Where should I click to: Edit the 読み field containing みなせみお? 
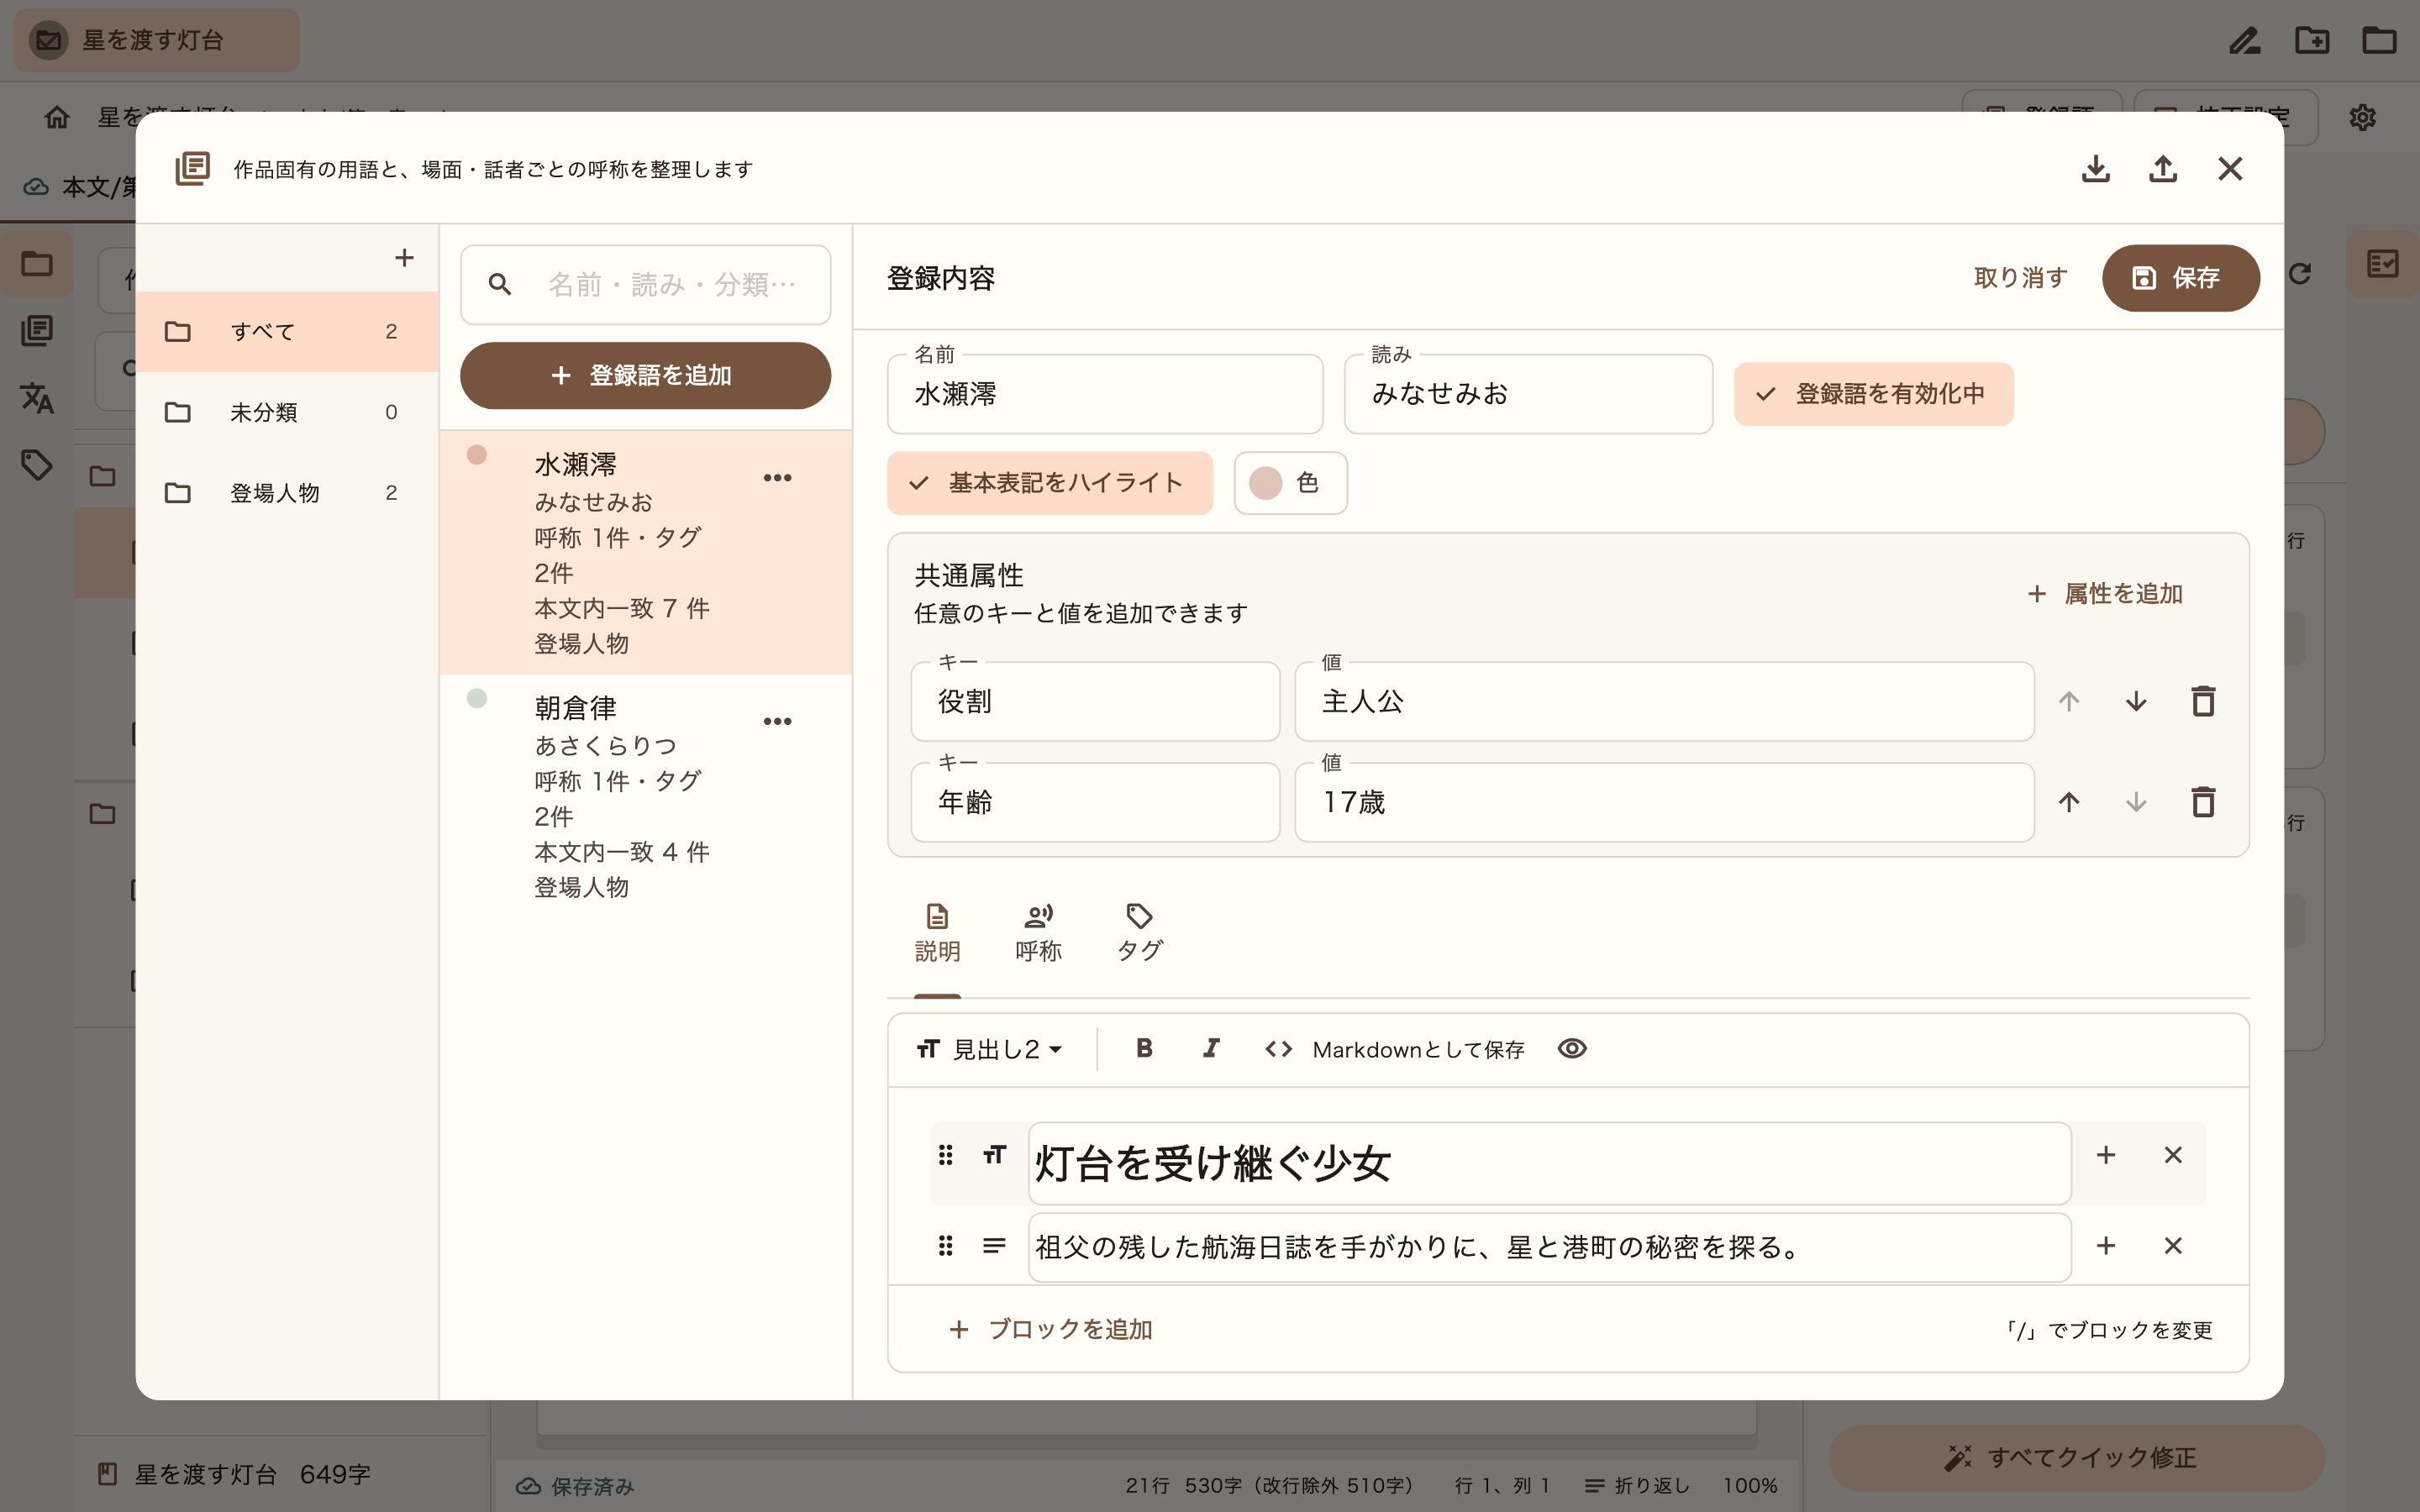1528,394
